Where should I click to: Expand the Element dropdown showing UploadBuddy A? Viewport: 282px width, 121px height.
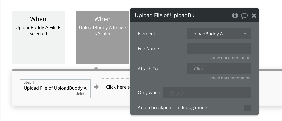219,34
